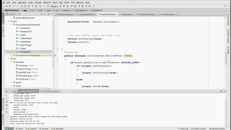The image size is (231, 130).
Task: Open the Build menu
Action: pyautogui.click(x=55, y=3)
